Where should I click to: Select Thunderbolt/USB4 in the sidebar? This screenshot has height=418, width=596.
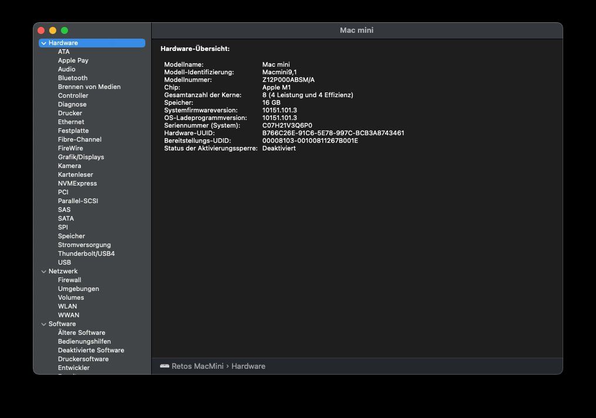tap(86, 253)
